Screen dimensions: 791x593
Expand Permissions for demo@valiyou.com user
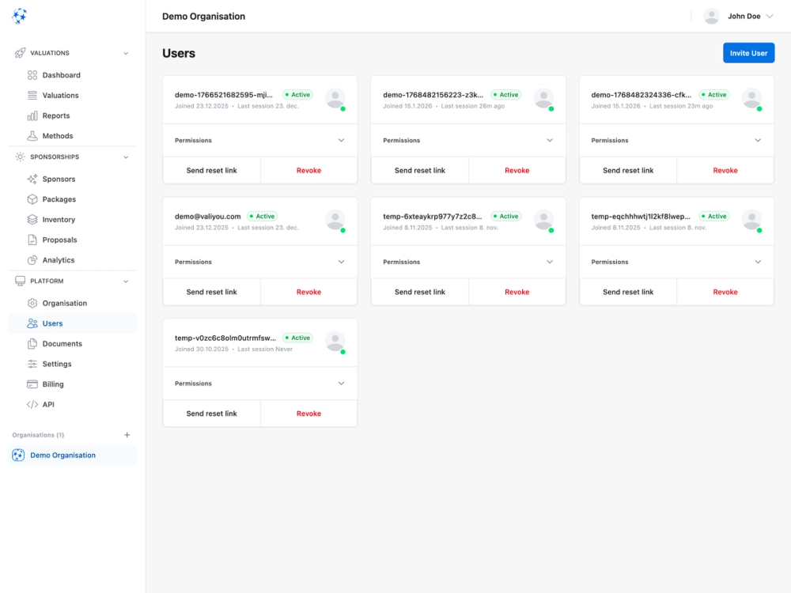[259, 262]
